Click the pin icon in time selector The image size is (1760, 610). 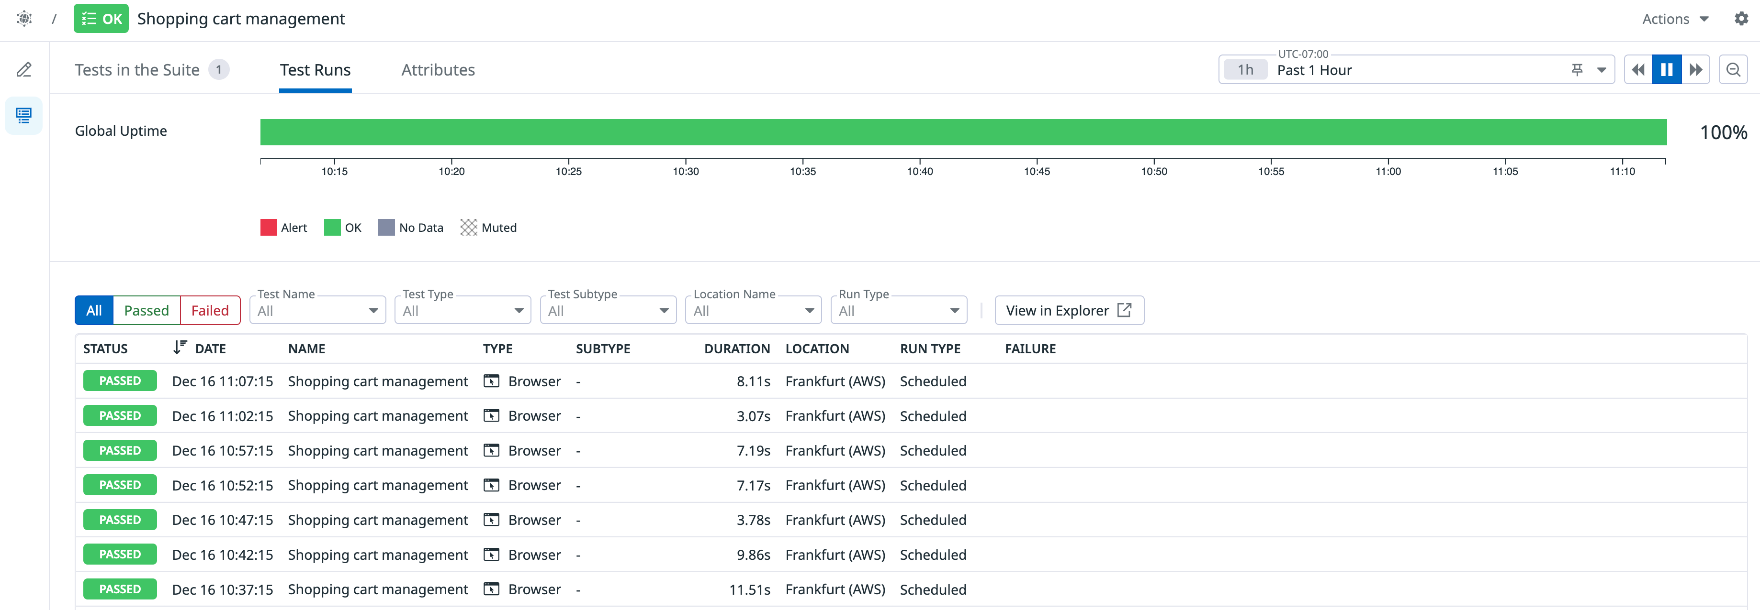(x=1577, y=70)
